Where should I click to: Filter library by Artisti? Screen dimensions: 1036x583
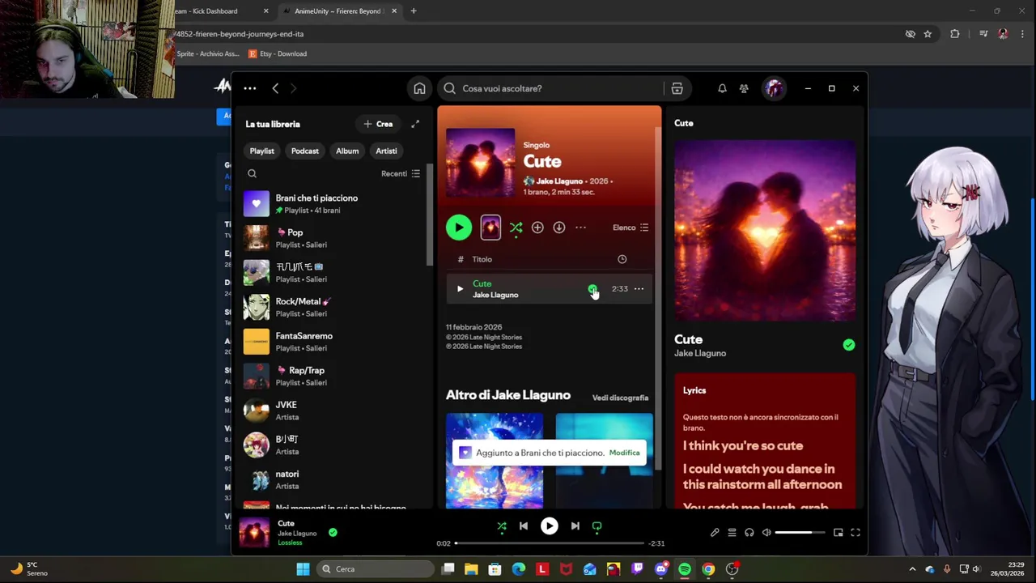click(386, 151)
